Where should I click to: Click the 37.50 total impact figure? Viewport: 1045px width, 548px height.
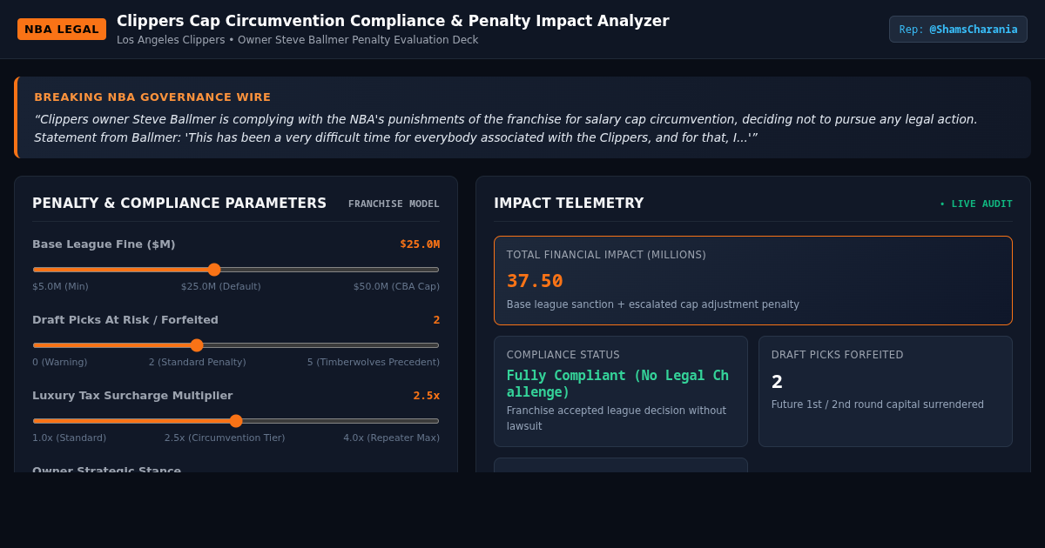pos(535,281)
